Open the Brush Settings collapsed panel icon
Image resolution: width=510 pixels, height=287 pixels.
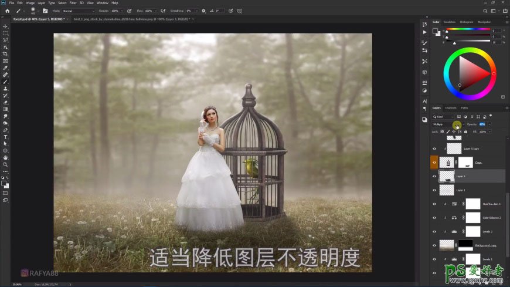coord(424,43)
